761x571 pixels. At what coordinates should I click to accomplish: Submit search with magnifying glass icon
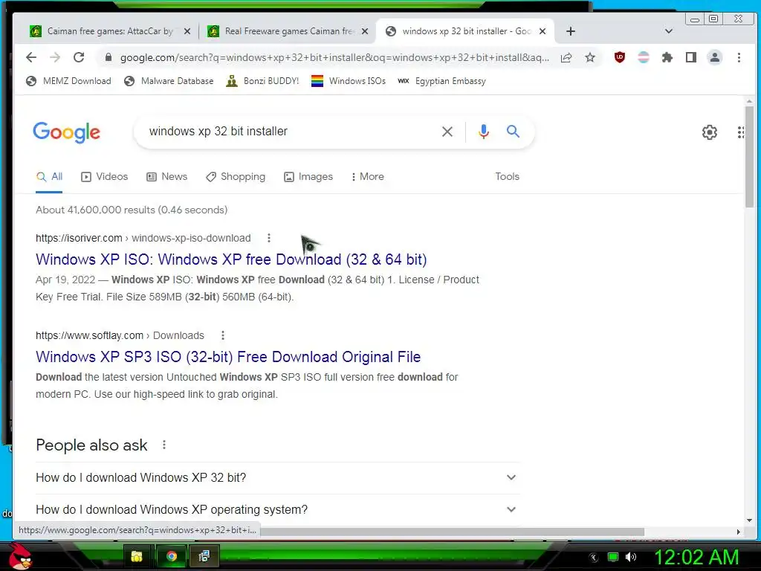[513, 131]
